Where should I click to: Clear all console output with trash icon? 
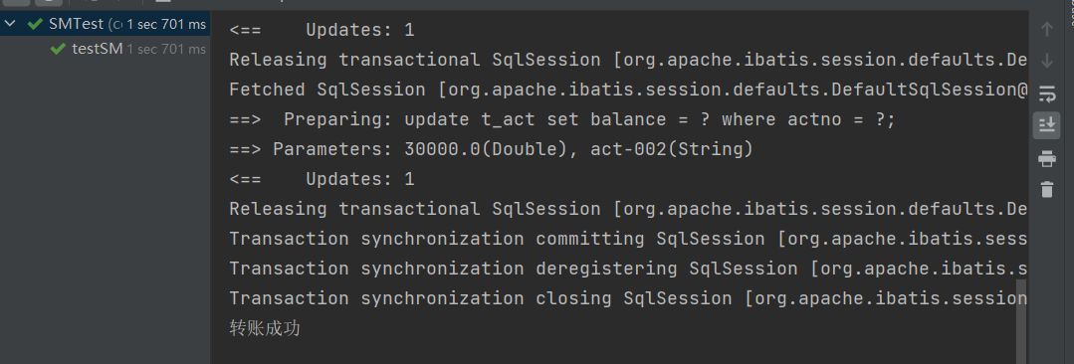1046,190
